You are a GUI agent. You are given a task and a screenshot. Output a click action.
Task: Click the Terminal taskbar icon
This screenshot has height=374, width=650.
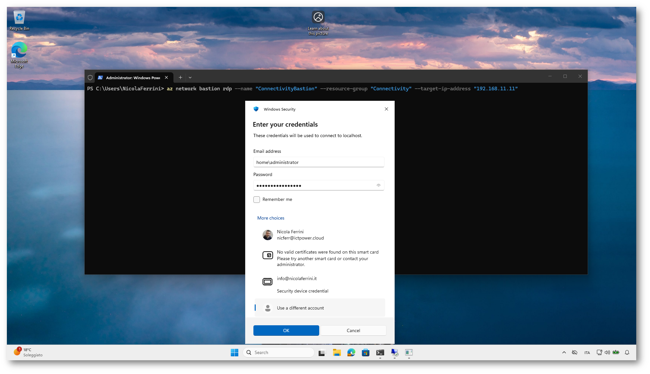(x=380, y=352)
